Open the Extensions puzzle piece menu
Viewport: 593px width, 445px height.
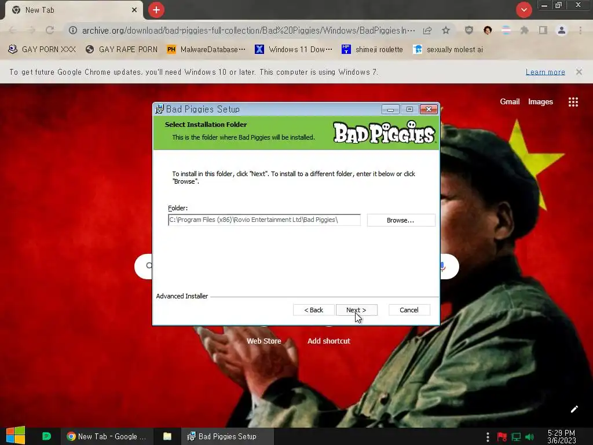[525, 30]
